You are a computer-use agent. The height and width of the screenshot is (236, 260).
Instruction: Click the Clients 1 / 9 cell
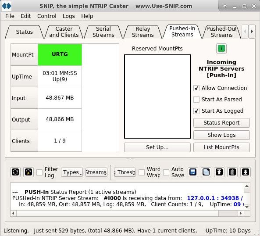(60, 141)
